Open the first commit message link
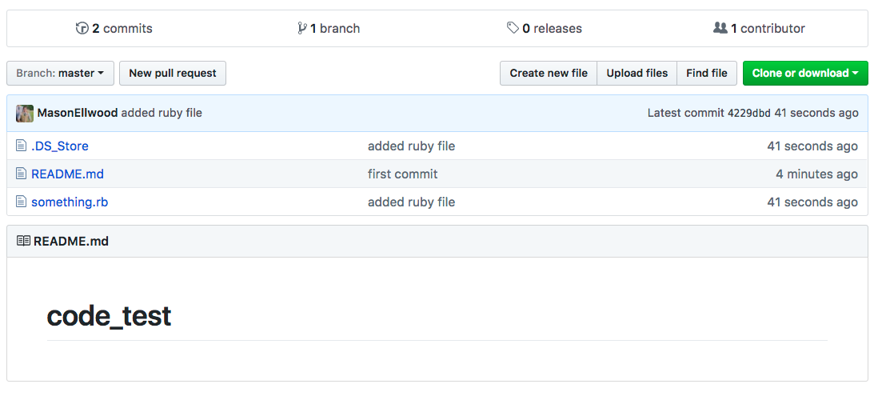 pyautogui.click(x=403, y=174)
